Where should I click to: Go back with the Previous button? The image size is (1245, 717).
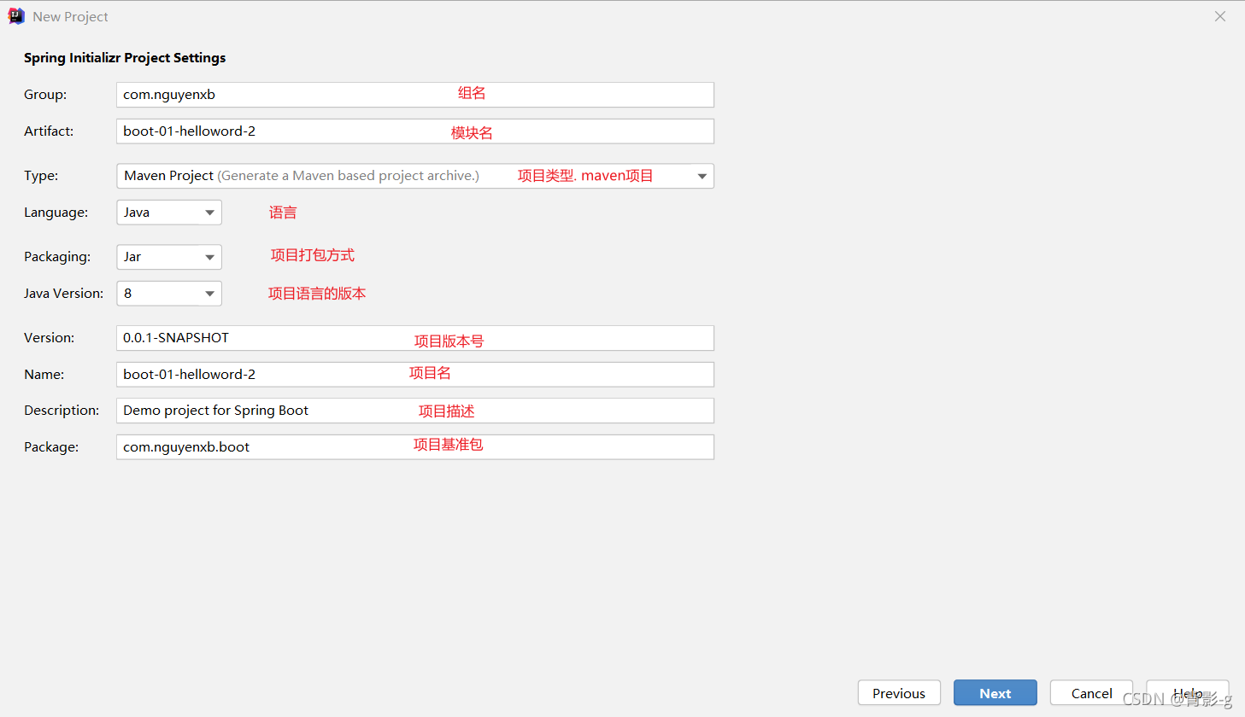[x=899, y=693]
